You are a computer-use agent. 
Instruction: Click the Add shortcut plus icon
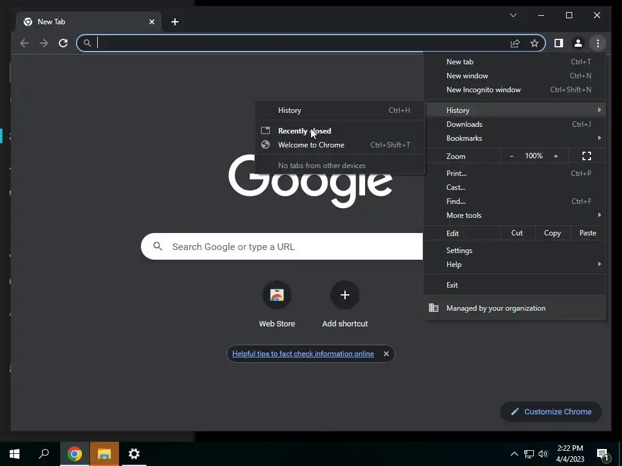click(x=345, y=295)
